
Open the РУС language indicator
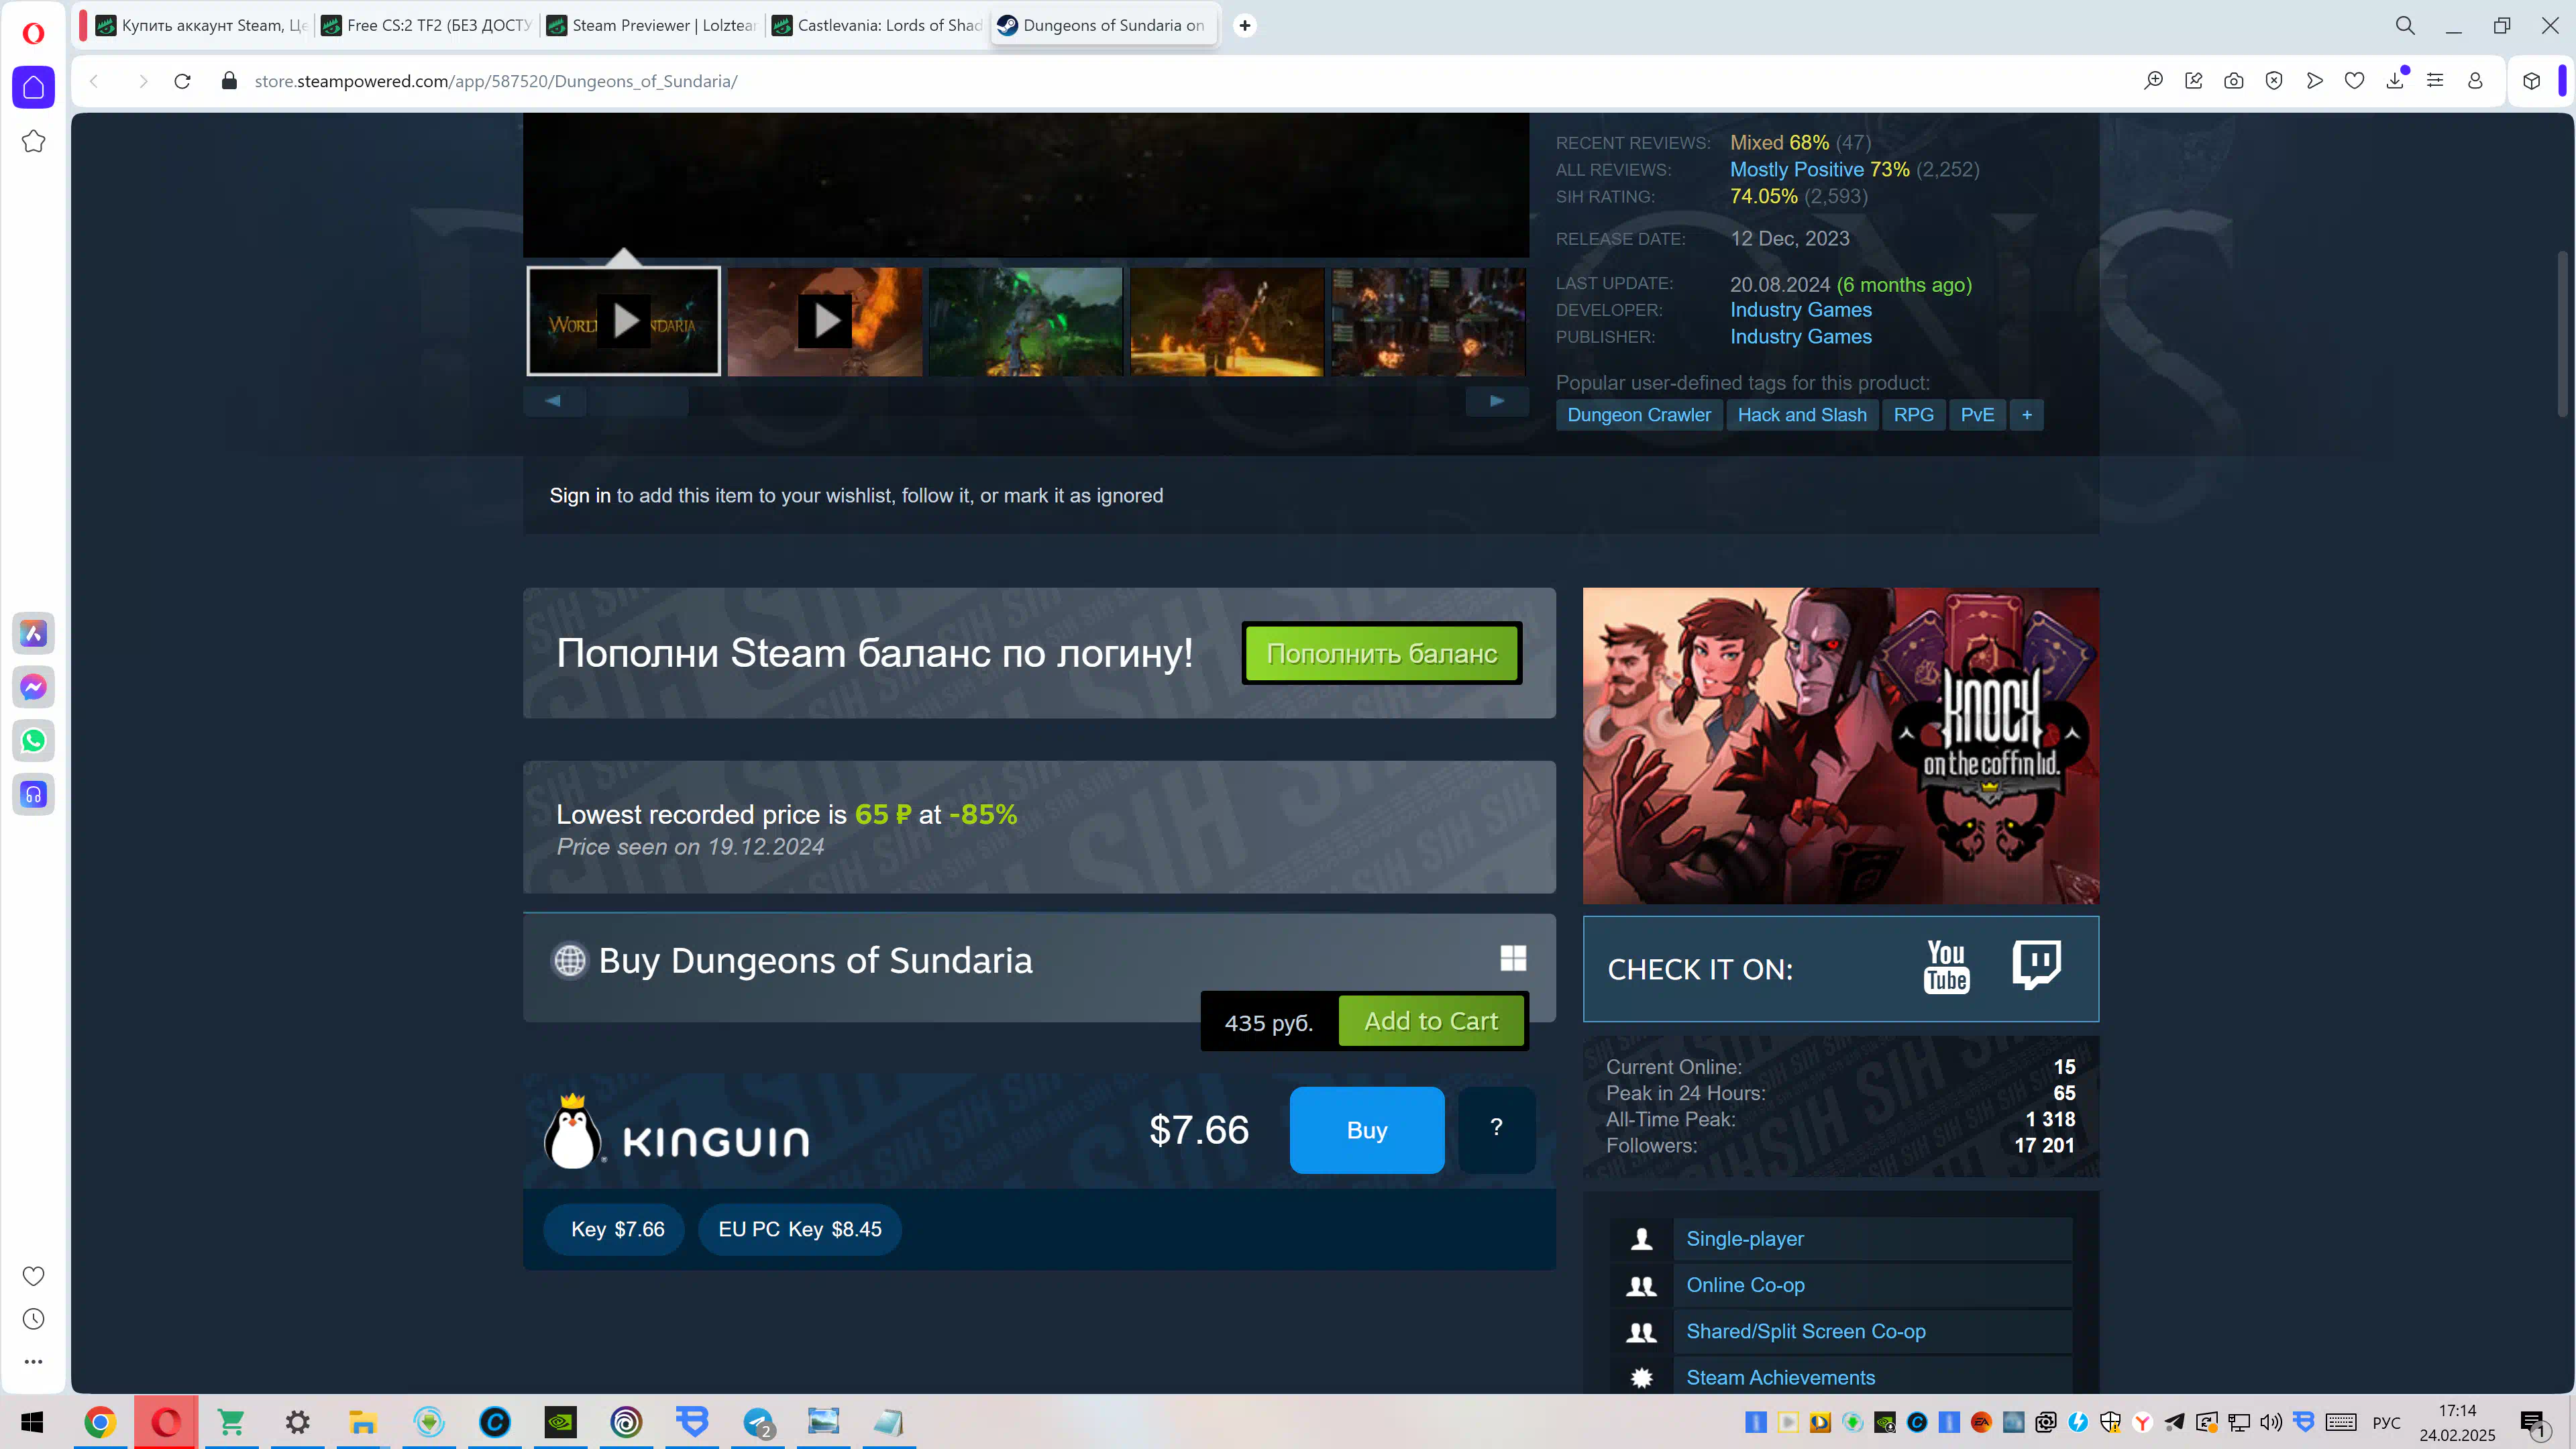(2386, 1423)
